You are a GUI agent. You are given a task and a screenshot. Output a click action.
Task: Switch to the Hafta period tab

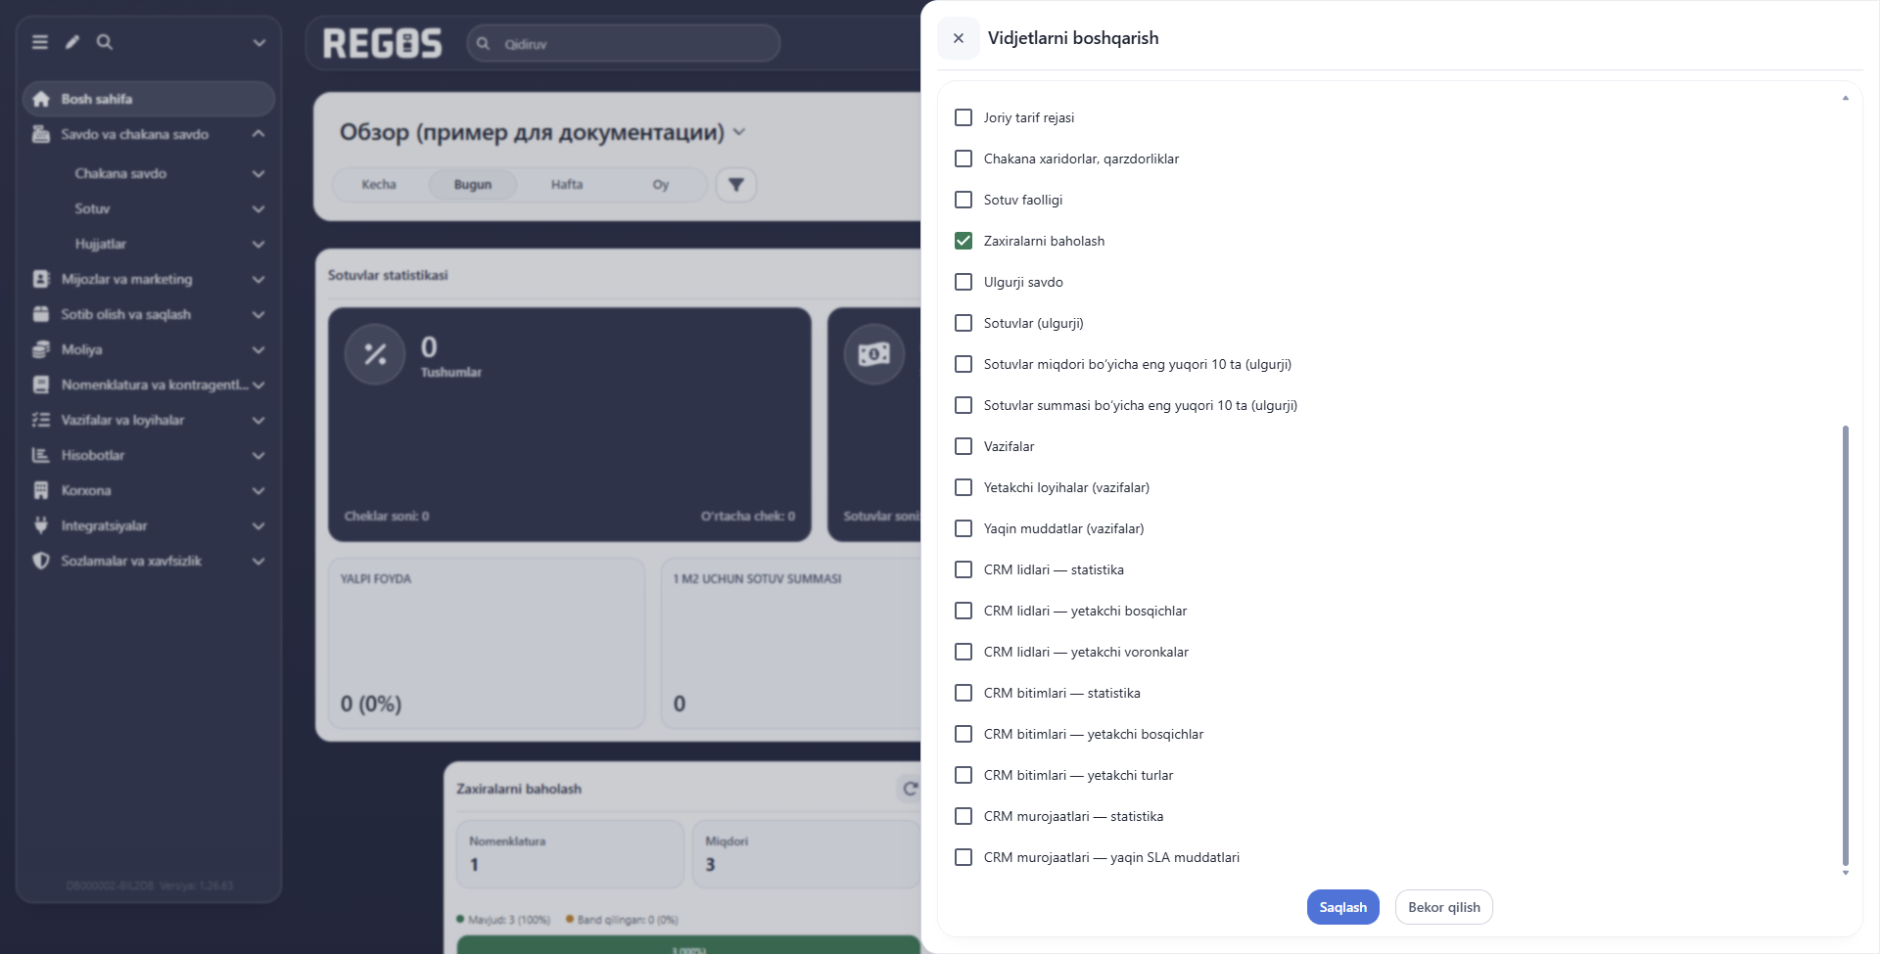click(567, 184)
